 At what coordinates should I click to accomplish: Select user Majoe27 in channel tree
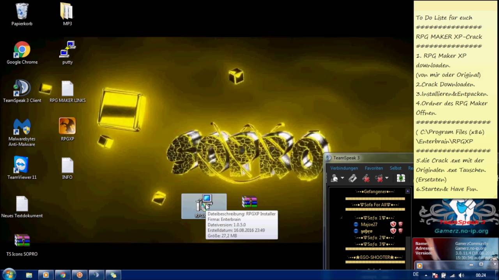click(x=369, y=224)
